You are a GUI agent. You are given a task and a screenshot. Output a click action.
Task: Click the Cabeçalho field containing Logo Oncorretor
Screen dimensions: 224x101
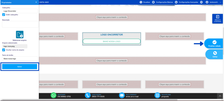20,11
